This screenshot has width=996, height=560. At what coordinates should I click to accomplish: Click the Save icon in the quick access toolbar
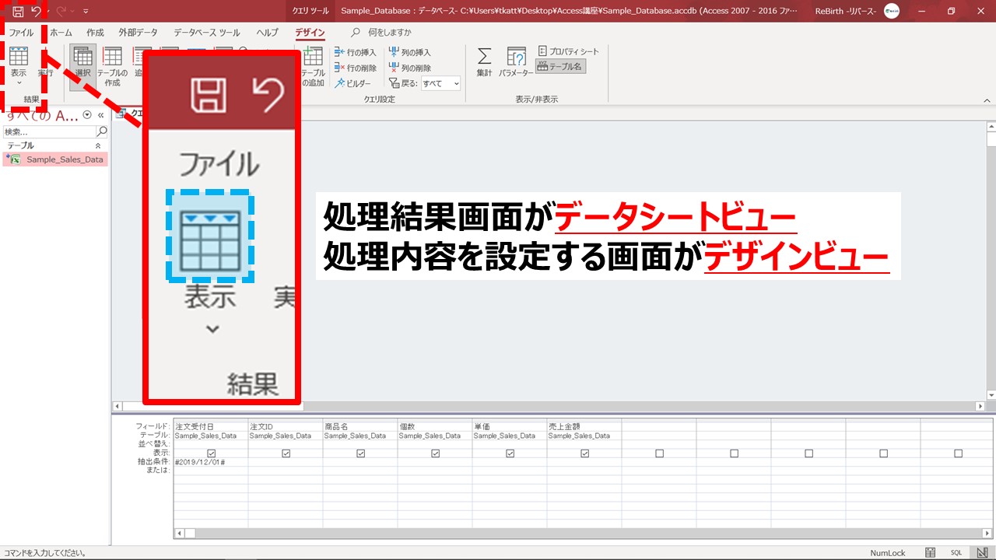pyautogui.click(x=17, y=12)
